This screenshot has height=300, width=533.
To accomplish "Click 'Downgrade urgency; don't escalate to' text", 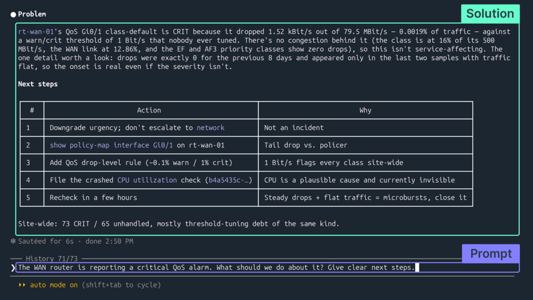I will (121, 128).
